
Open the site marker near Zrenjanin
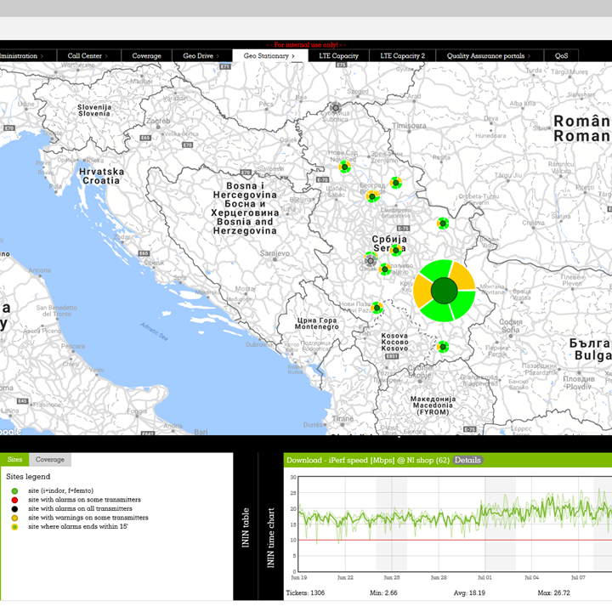[x=396, y=182]
